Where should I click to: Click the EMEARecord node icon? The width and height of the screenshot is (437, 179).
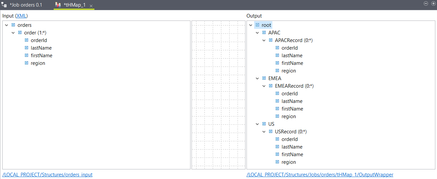[271, 86]
